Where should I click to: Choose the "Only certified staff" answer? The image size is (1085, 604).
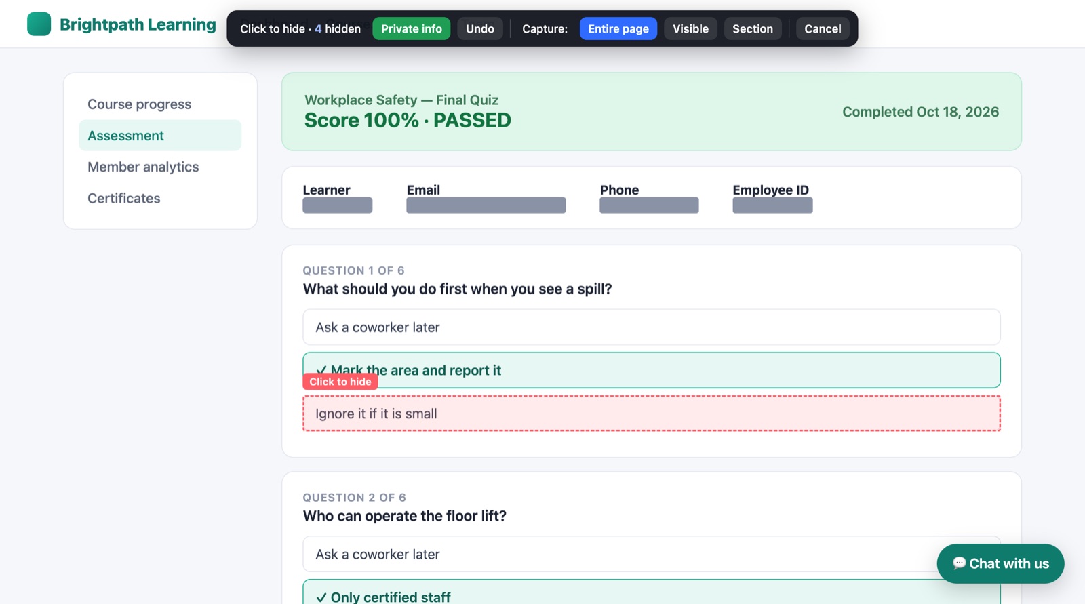pos(652,592)
